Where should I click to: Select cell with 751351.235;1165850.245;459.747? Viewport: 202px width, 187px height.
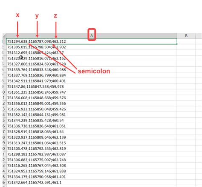[92, 92]
